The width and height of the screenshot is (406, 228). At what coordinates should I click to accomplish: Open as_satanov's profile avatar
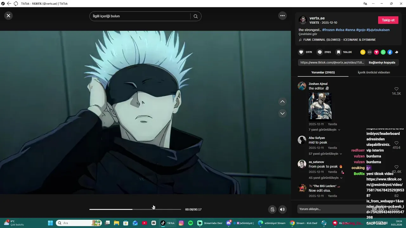point(302,164)
